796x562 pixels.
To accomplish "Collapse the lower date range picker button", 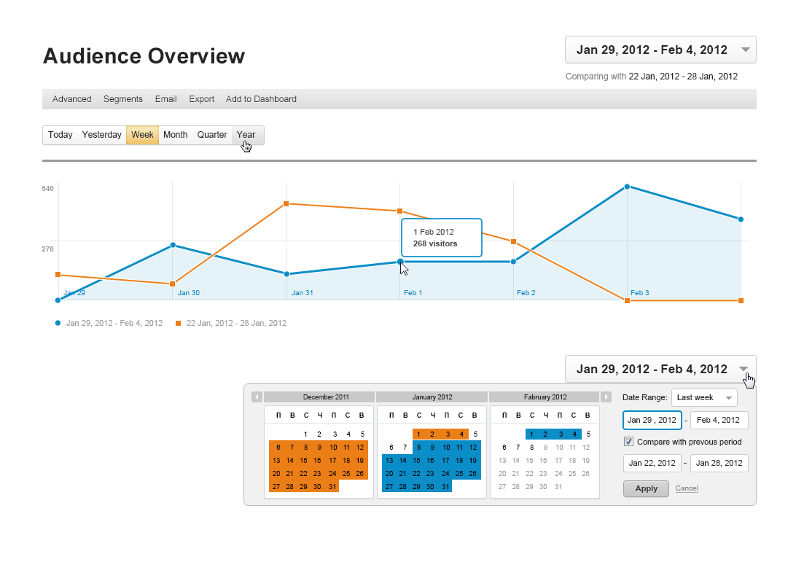I will point(660,369).
